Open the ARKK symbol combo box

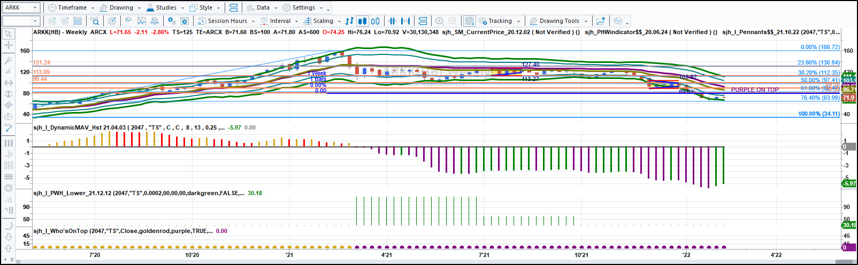21,7
